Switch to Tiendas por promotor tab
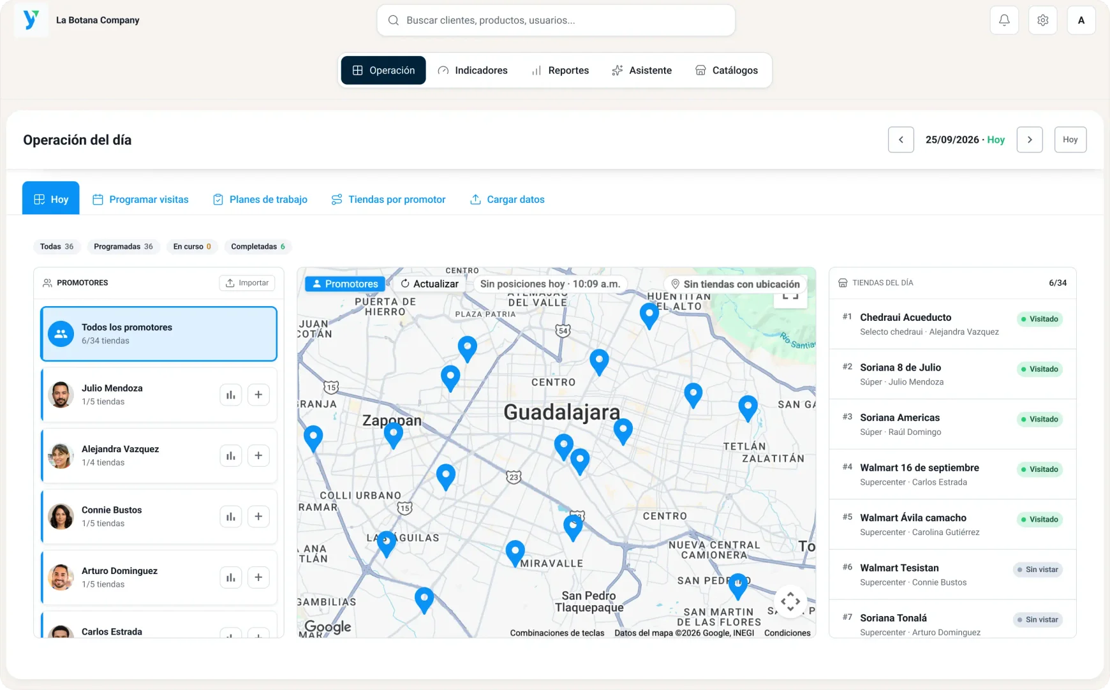1110x690 pixels. pyautogui.click(x=389, y=199)
